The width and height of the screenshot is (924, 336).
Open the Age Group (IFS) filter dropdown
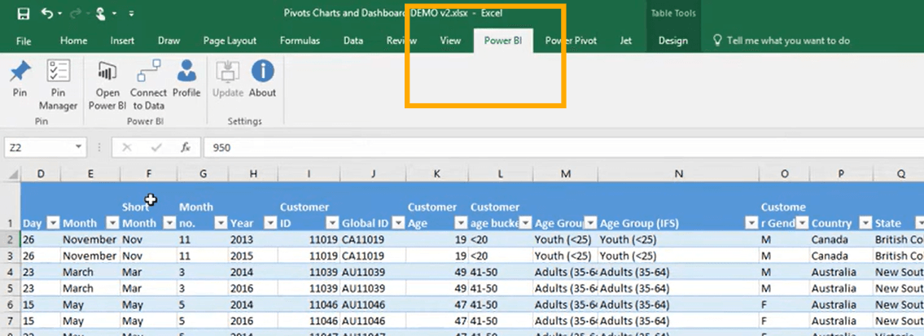(751, 223)
